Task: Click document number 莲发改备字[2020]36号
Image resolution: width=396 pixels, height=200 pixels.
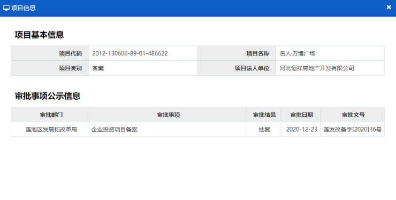Action: [x=353, y=129]
